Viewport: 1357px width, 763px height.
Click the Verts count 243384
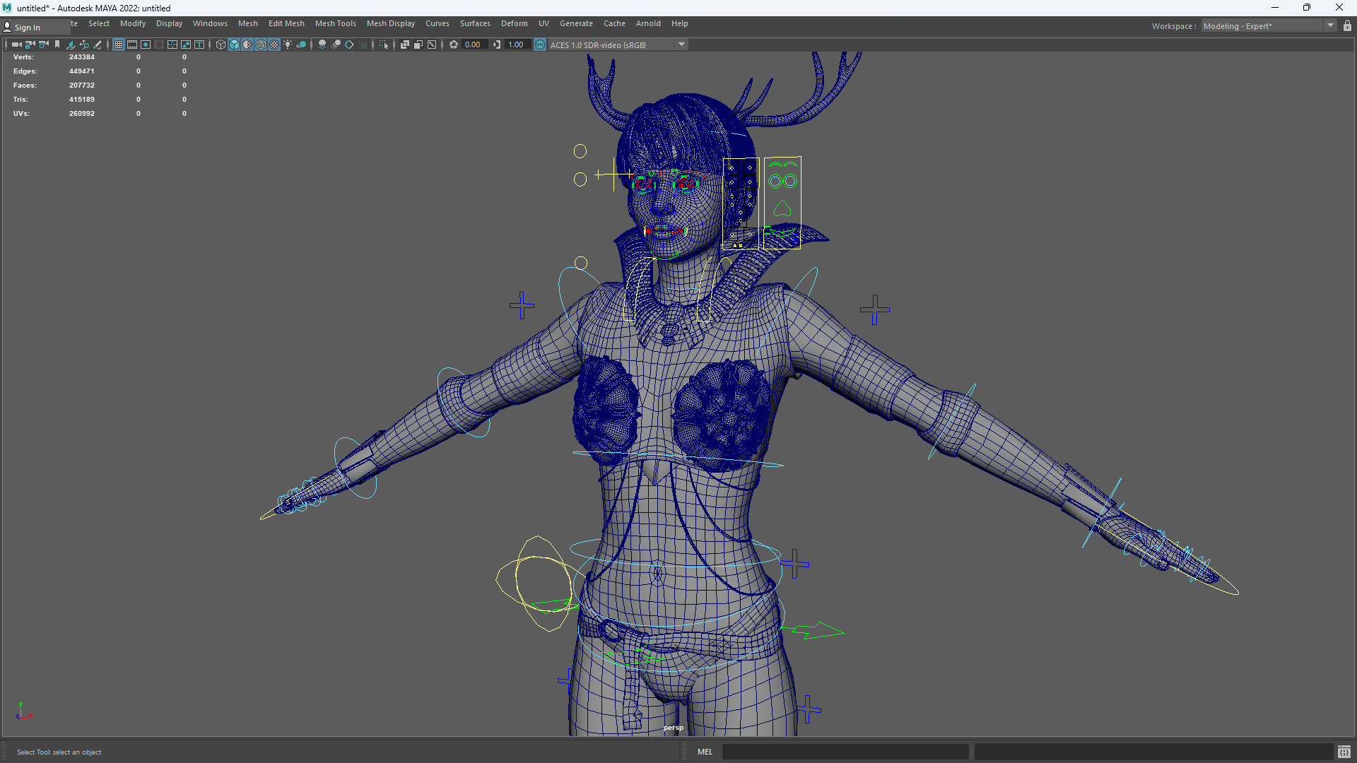pos(82,57)
